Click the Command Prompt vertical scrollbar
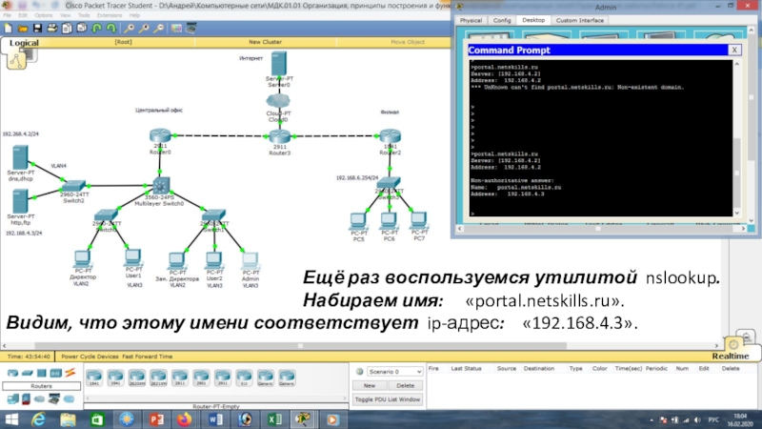Screen dimensions: 762x429 point(737,138)
